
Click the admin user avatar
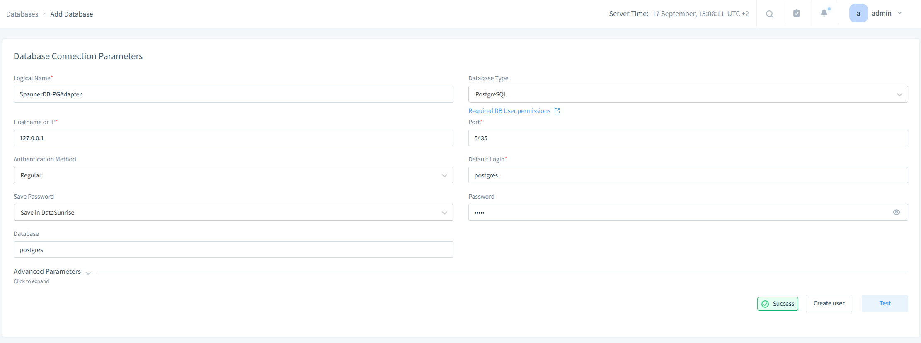858,13
